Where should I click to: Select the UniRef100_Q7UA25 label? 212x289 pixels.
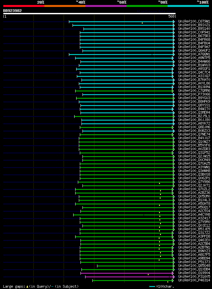(x=194, y=163)
